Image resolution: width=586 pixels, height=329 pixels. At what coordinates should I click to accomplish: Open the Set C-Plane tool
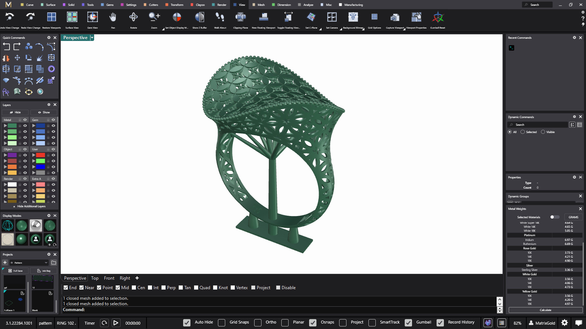(311, 17)
